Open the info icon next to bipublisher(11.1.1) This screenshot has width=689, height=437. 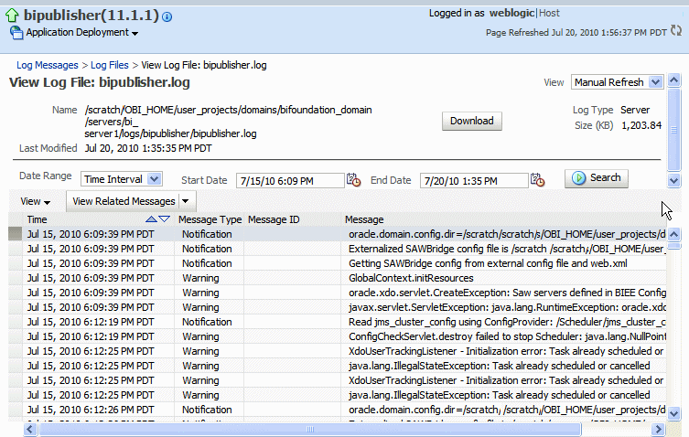pos(167,16)
